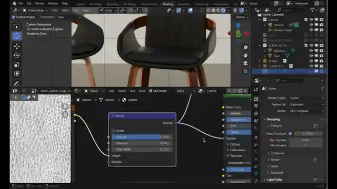Select rendered viewport shading mode
The width and height of the screenshot is (337, 189).
point(223,10)
